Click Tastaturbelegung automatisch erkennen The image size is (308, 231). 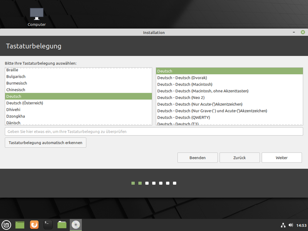coord(45,142)
